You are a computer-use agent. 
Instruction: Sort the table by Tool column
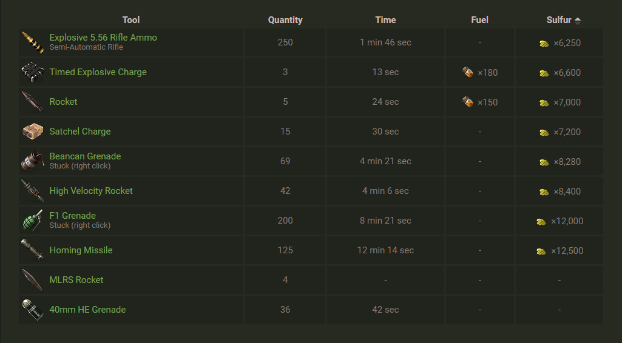tap(131, 20)
